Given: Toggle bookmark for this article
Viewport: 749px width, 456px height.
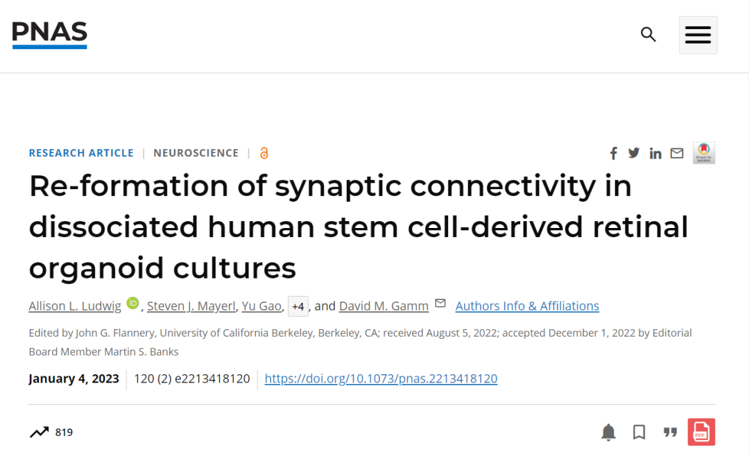Looking at the screenshot, I should click(x=639, y=432).
